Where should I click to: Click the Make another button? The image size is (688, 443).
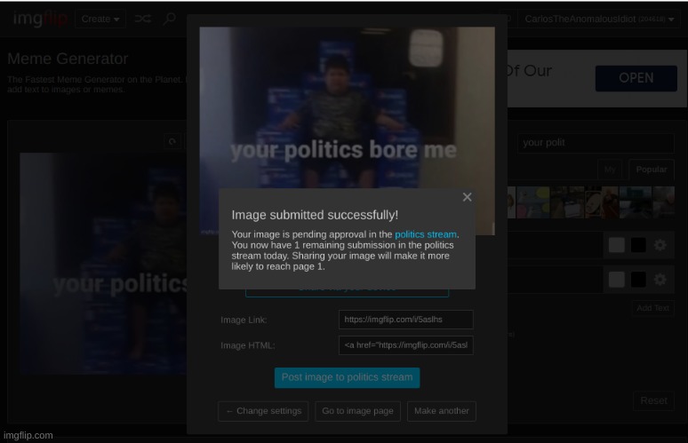442,411
